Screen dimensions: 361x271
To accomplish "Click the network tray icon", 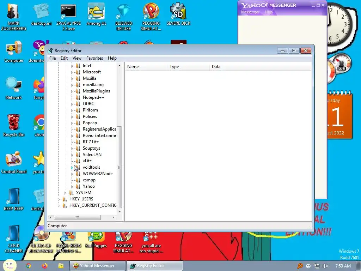I will (317, 266).
